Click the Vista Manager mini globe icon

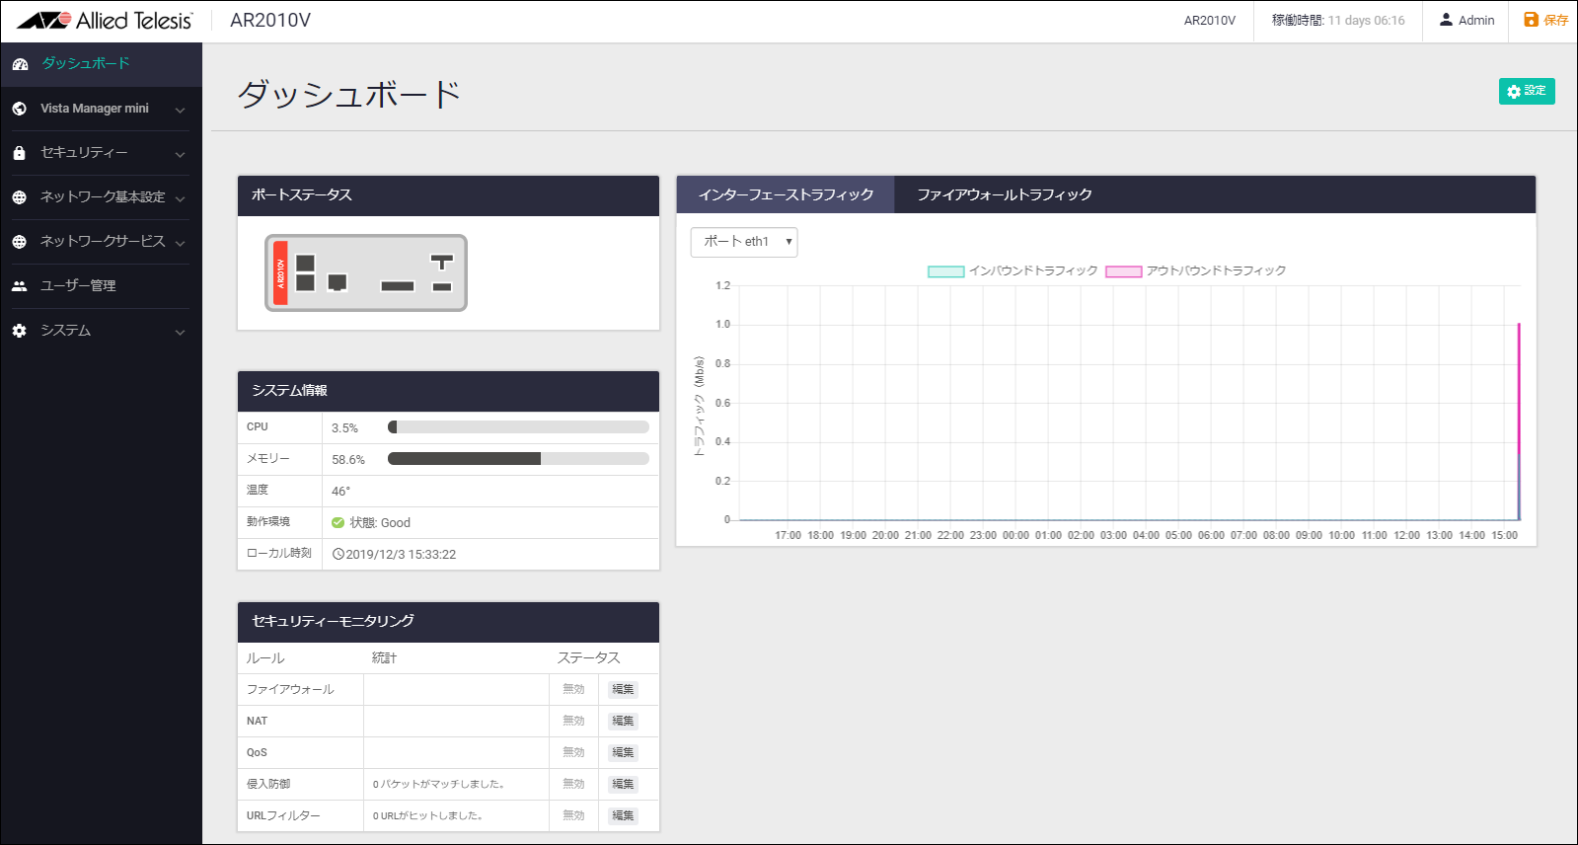20,109
